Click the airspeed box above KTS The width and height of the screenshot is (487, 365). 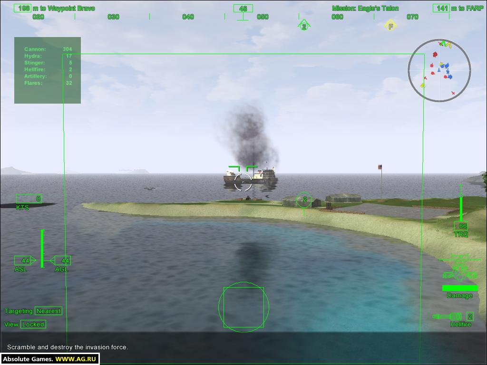tap(29, 199)
